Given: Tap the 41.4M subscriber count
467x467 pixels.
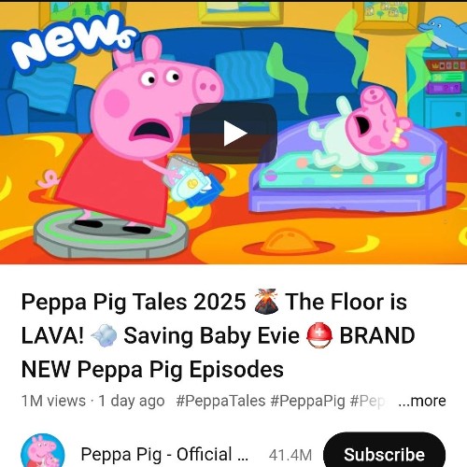Looking at the screenshot, I should click(290, 455).
